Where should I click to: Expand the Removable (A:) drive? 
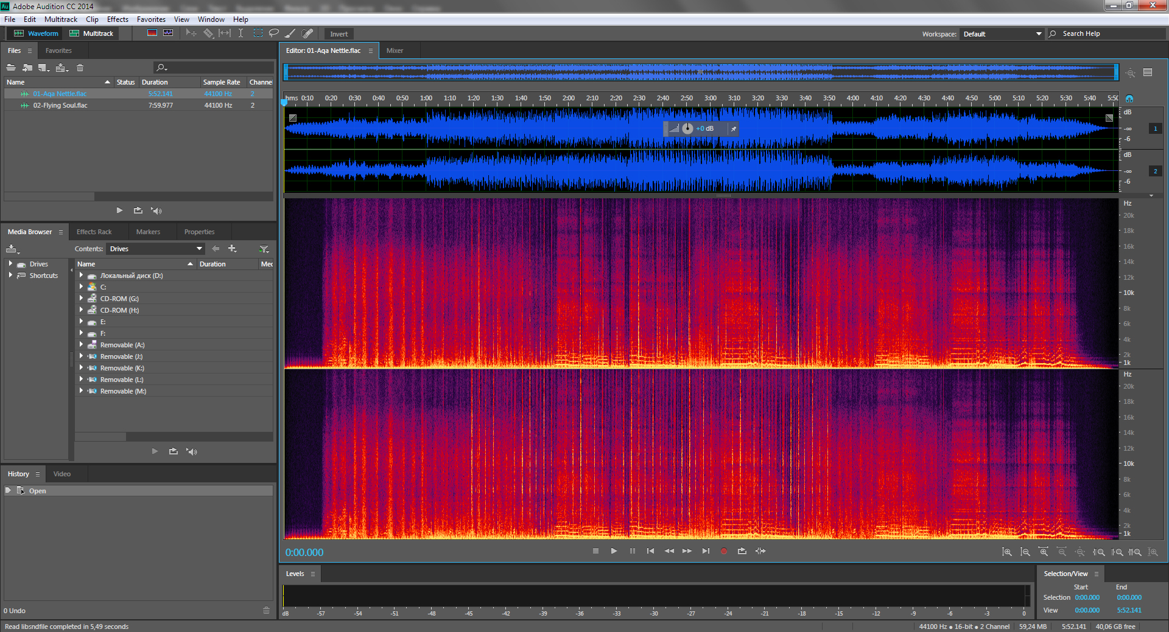81,344
